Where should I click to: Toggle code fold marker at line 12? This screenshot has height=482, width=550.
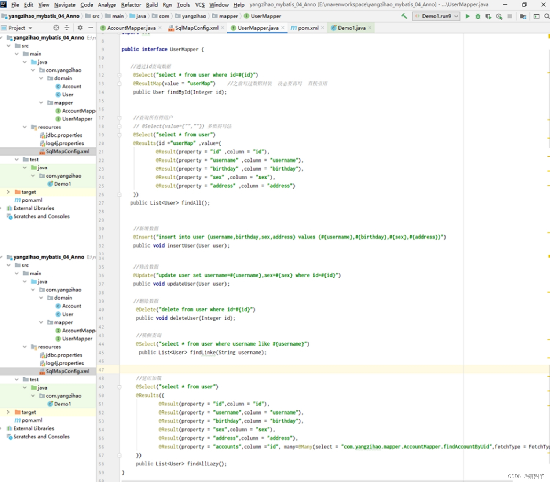pos(120,75)
